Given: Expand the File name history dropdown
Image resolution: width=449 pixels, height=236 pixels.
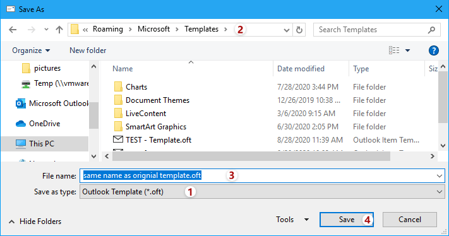Looking at the screenshot, I should (440, 175).
